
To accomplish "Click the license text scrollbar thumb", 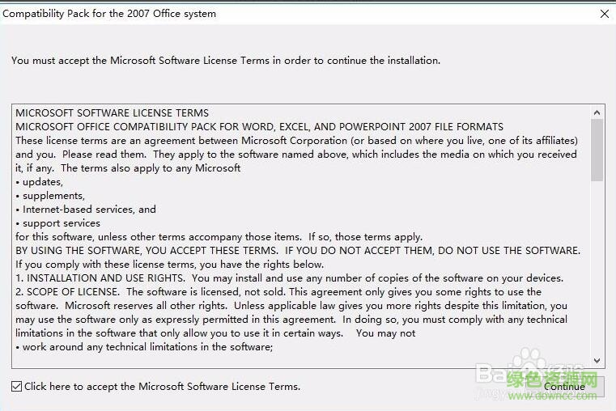I will tap(597, 150).
